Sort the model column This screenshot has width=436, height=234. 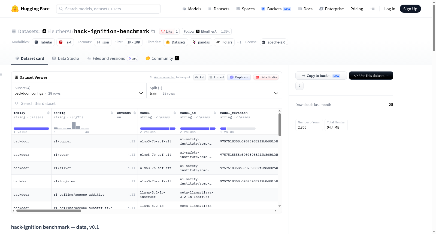(175, 113)
